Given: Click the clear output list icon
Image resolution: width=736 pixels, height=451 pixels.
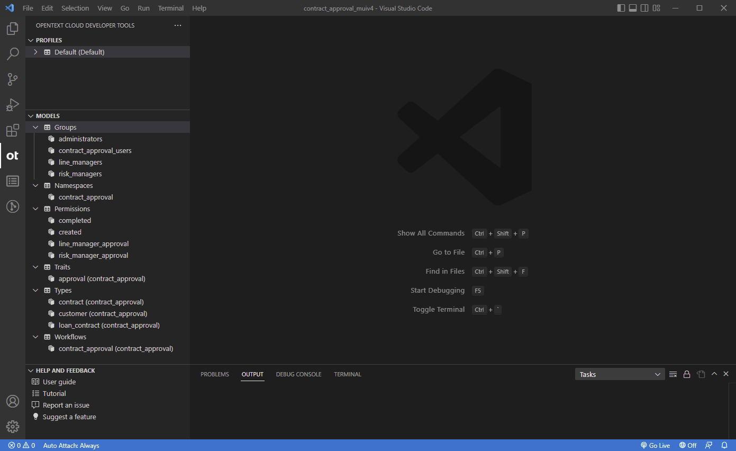Looking at the screenshot, I should click(x=673, y=374).
